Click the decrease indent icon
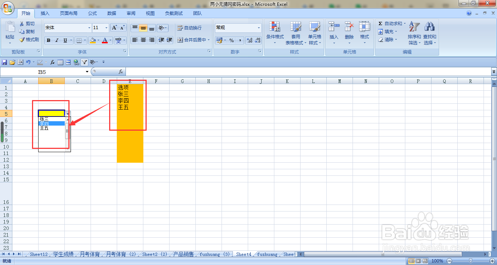The width and height of the screenshot is (497, 265). 161,40
